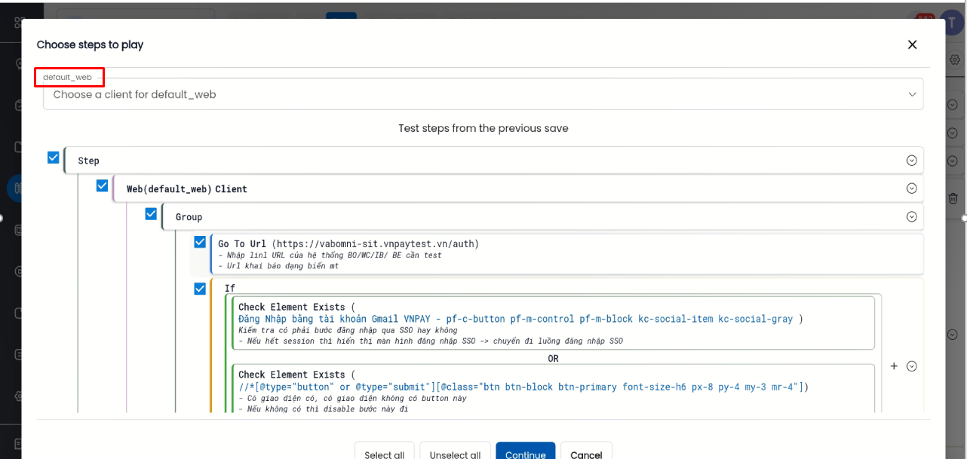The height and width of the screenshot is (459, 967).
Task: Click the blue Continue button
Action: tap(525, 454)
